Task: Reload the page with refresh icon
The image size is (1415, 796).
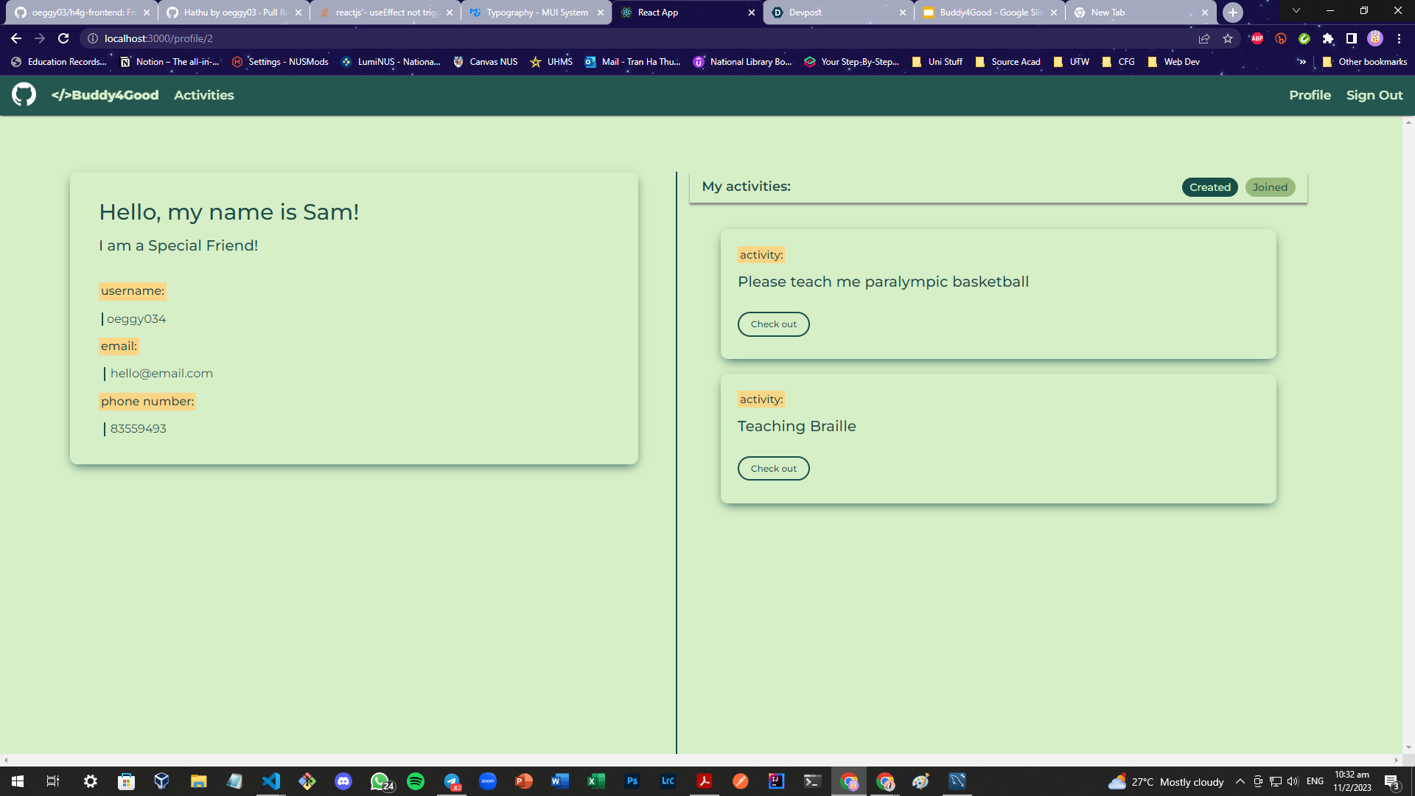Action: tap(63, 38)
